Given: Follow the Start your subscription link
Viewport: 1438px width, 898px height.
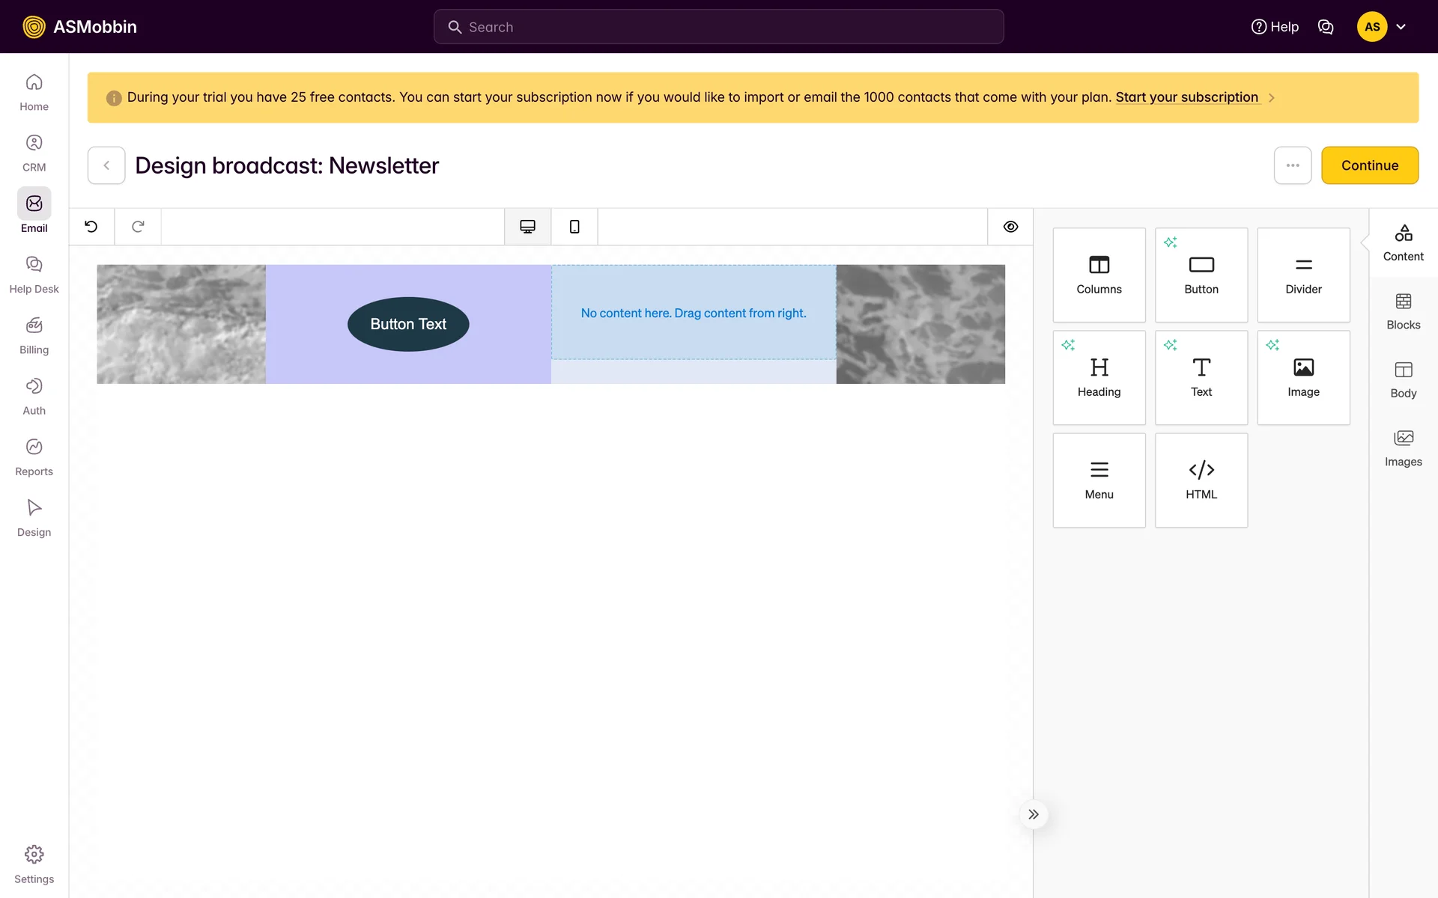Looking at the screenshot, I should click(x=1186, y=97).
